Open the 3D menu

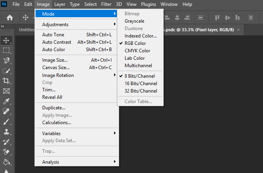(119, 4)
